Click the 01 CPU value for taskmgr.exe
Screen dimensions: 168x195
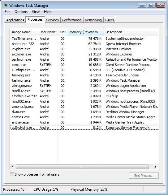(63, 80)
